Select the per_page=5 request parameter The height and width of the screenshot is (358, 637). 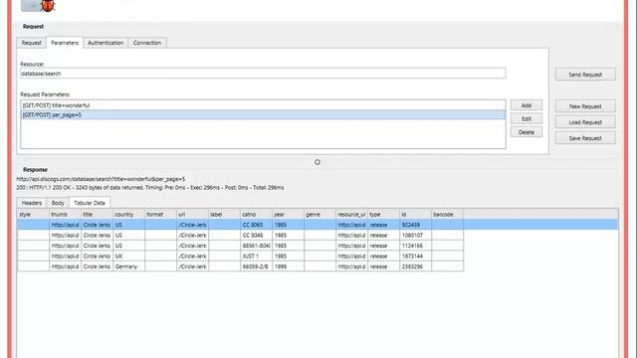coord(263,115)
